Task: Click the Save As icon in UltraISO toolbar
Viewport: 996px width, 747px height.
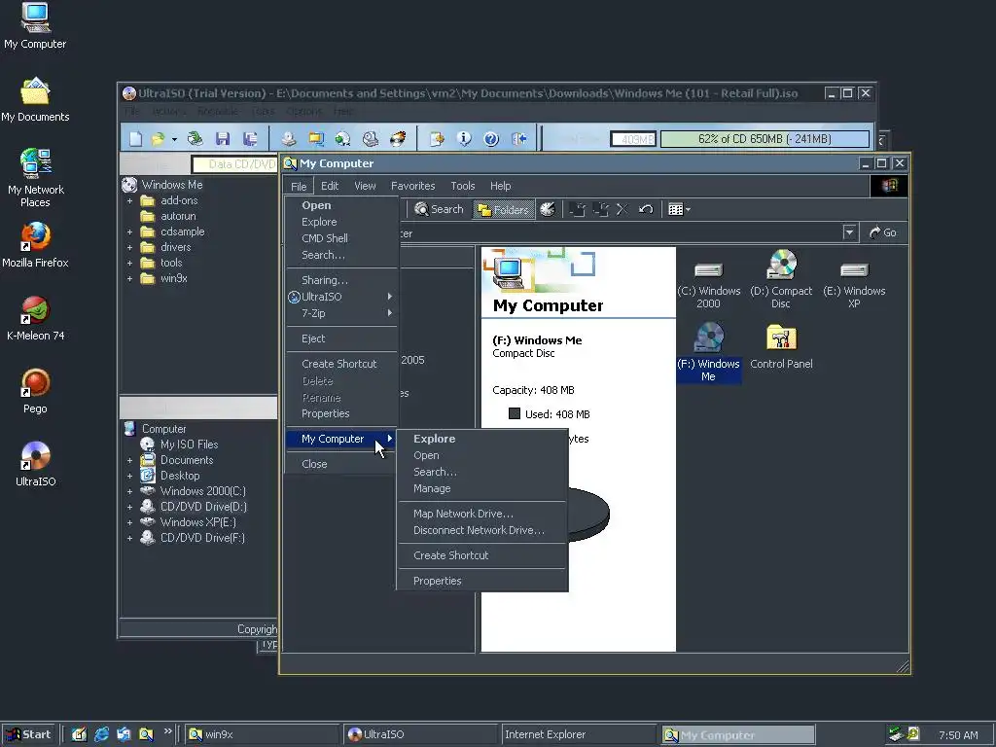Action: (x=250, y=138)
